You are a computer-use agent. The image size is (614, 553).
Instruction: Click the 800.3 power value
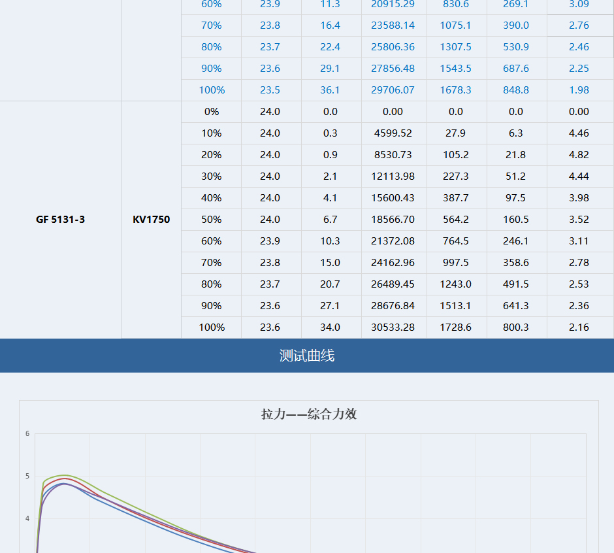tap(516, 327)
